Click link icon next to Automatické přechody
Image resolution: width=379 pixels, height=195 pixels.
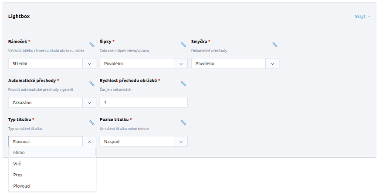(x=92, y=84)
